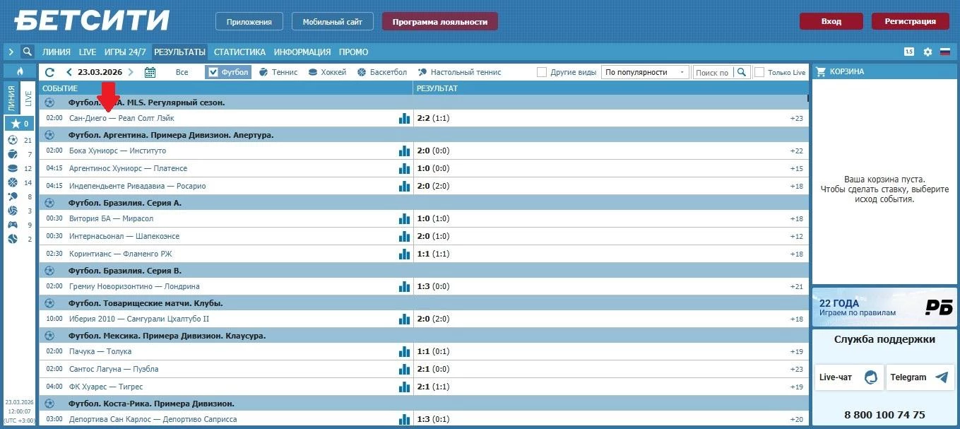Open statistics chart for Иберия 2010 match
Screen dimensions: 960x429
404,319
